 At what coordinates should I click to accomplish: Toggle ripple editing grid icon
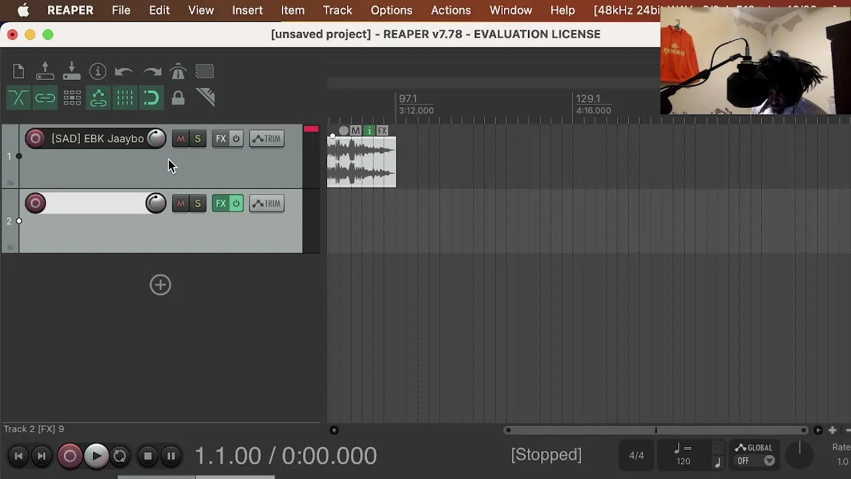click(x=72, y=98)
